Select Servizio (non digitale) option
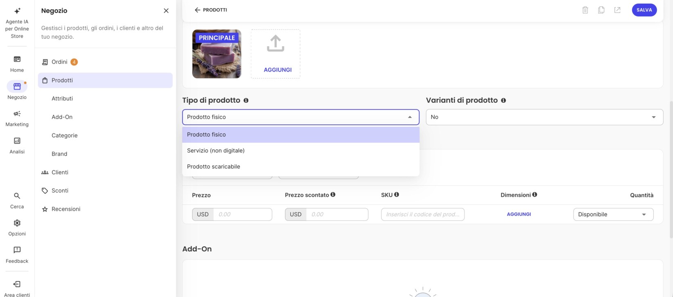 point(301,151)
